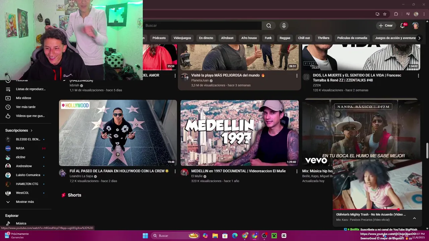
Task: Select the Thrillers chip
Action: (x=323, y=38)
